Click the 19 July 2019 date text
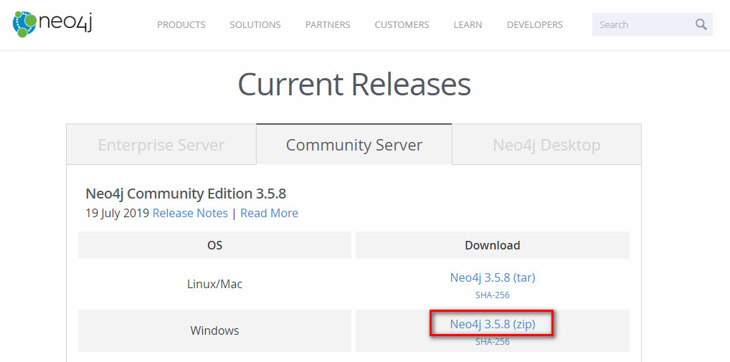 click(118, 213)
